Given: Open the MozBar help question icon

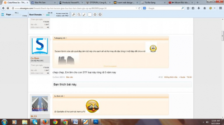Looking at the screenshot, I should coord(100,15).
